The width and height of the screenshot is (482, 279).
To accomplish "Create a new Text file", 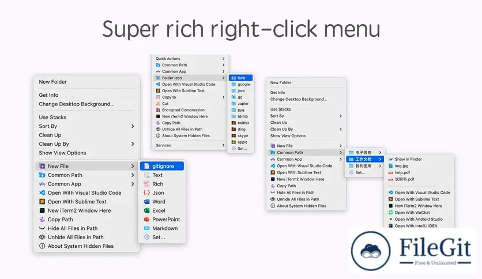I will pos(162,175).
